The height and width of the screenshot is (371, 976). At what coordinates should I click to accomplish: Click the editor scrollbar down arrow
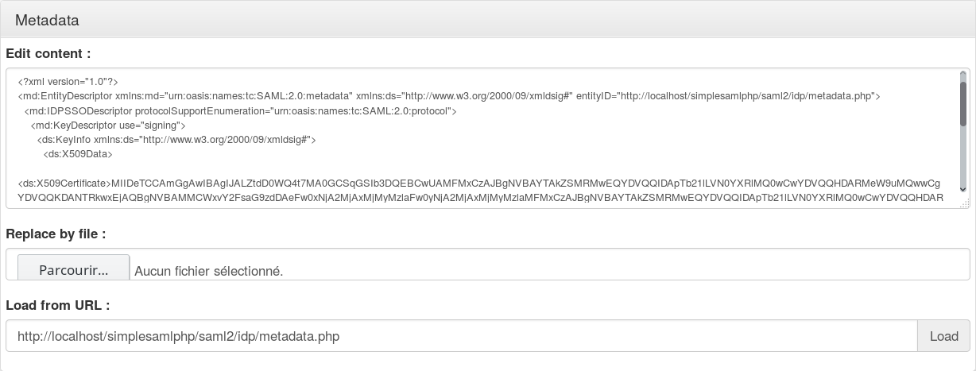963,188
